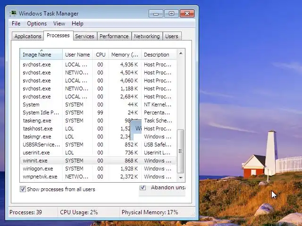The height and width of the screenshot is (226, 302).
Task: Open the View menu
Action: [59, 24]
